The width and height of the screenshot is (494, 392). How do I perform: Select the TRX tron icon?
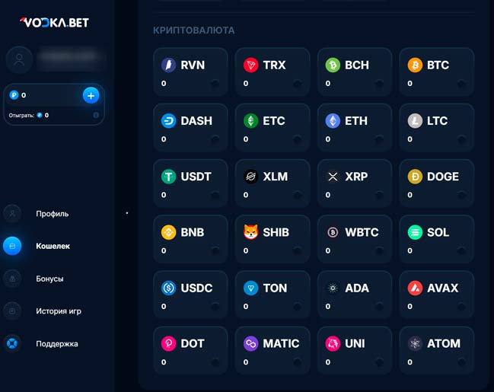pyautogui.click(x=250, y=65)
